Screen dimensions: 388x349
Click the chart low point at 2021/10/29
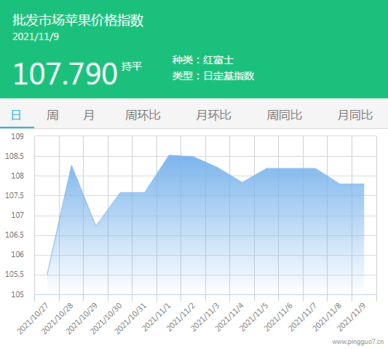[x=96, y=226]
